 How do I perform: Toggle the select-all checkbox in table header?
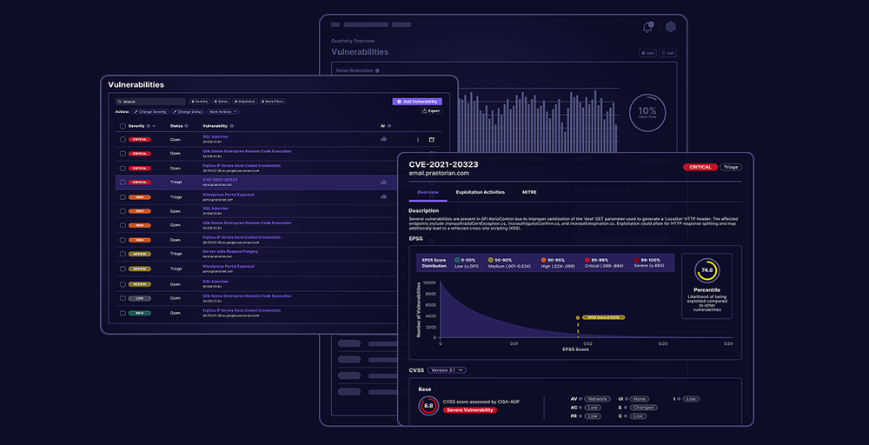coord(123,126)
